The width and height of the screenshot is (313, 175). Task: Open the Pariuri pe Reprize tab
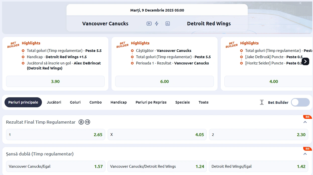pos(151,102)
